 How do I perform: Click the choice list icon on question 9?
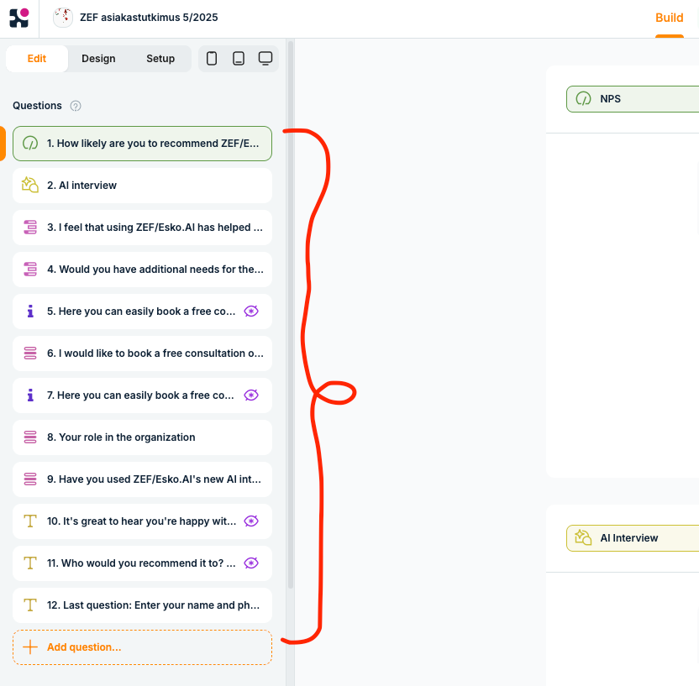pyautogui.click(x=30, y=479)
